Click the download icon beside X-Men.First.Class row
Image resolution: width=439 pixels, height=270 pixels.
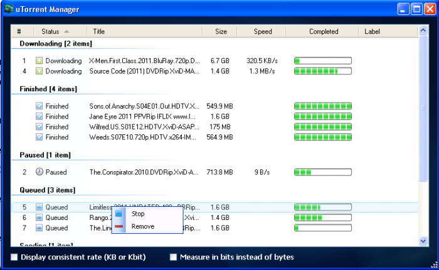click(x=39, y=61)
